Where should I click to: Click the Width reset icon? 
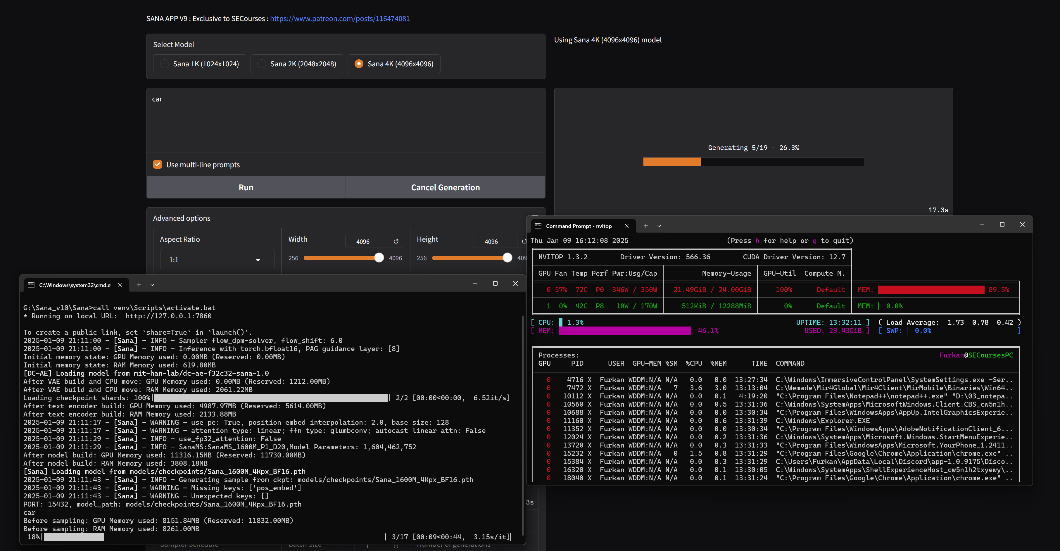(396, 241)
